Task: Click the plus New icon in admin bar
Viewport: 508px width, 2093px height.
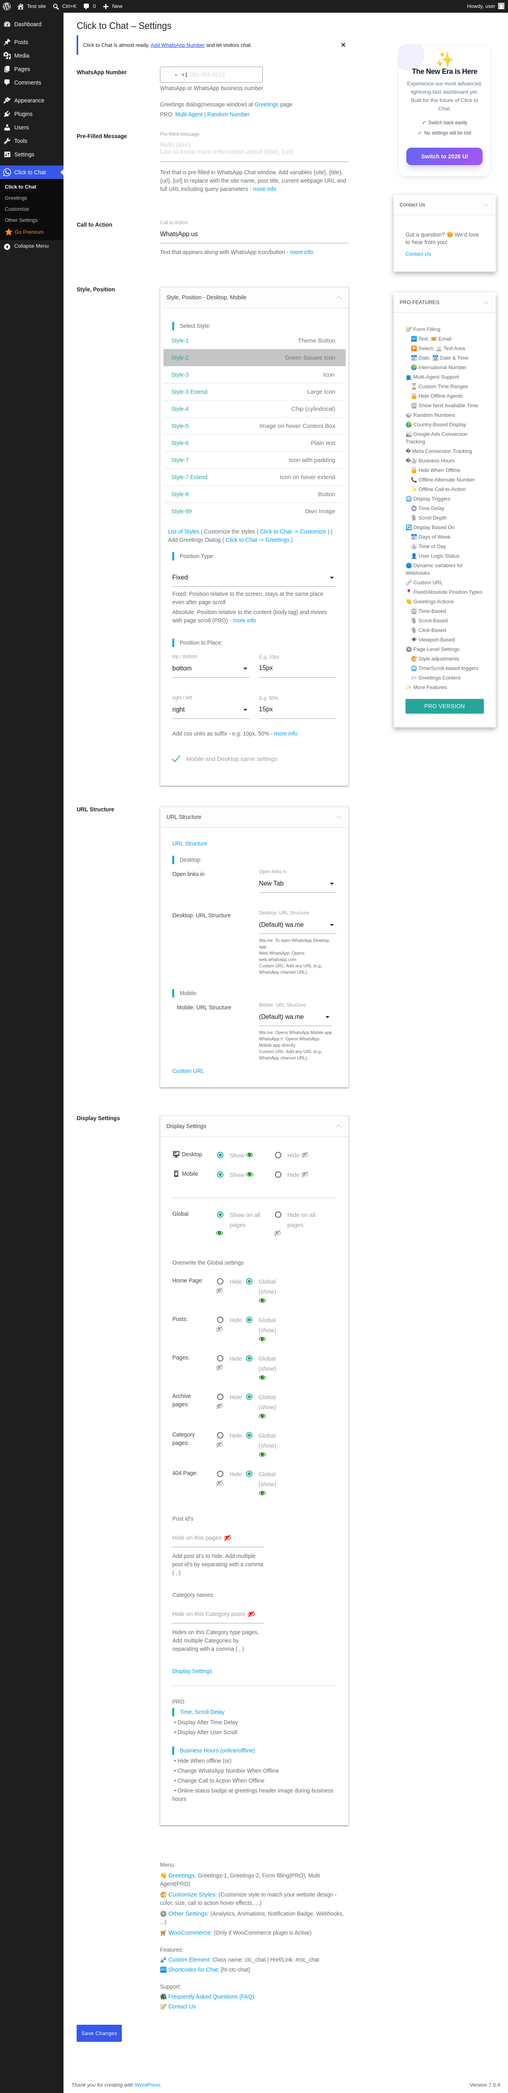Action: (x=106, y=6)
